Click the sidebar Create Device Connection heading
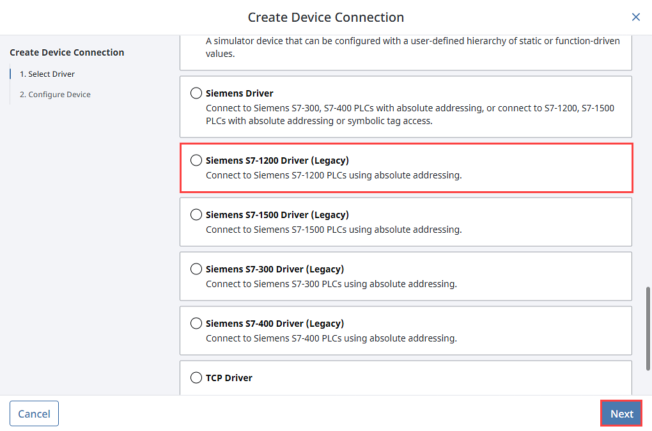Screen dimensions: 652x431 tap(67, 52)
